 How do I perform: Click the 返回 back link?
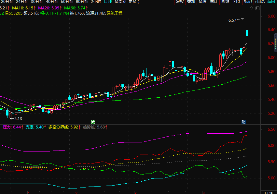[x=271, y=2]
